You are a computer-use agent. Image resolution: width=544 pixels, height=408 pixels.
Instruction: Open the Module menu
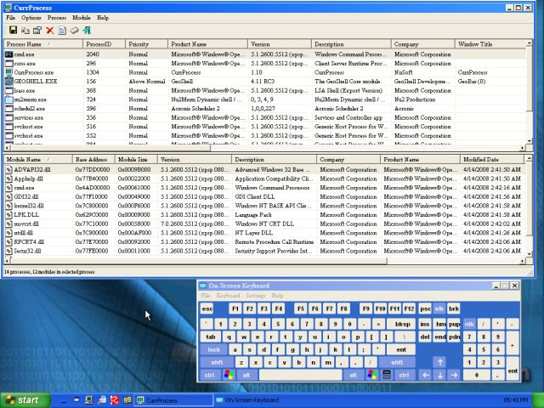tap(82, 18)
